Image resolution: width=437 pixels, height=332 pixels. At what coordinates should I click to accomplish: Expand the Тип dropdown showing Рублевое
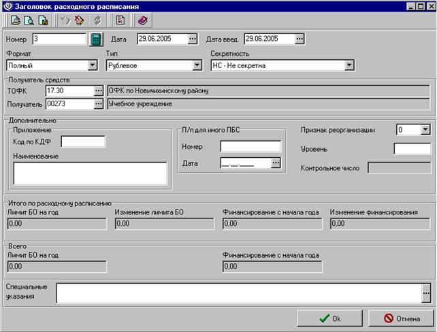tap(197, 65)
